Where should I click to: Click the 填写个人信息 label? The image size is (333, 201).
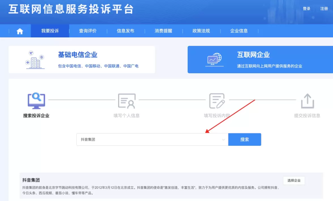[x=127, y=116]
